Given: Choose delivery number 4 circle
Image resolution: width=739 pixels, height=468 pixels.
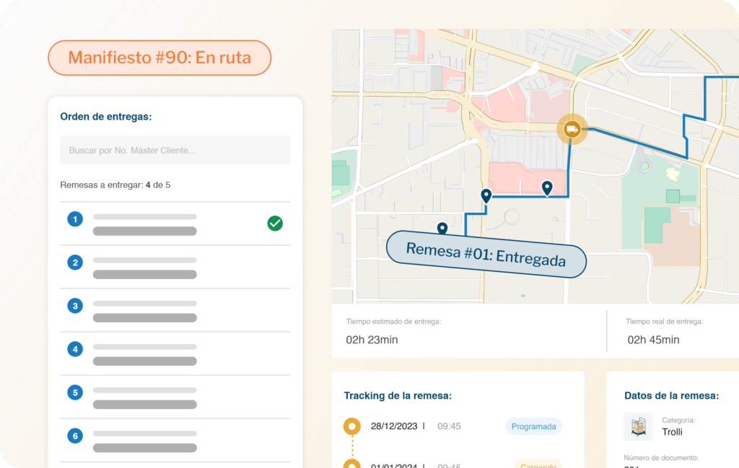Looking at the screenshot, I should click(75, 349).
